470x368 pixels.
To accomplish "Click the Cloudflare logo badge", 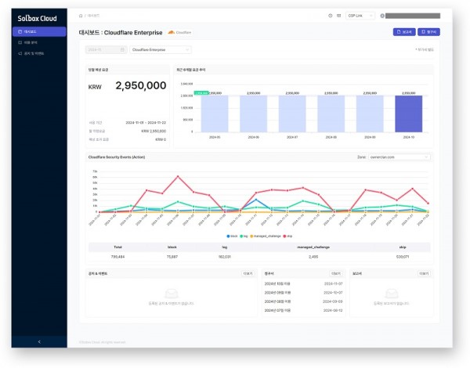I will pos(179,32).
